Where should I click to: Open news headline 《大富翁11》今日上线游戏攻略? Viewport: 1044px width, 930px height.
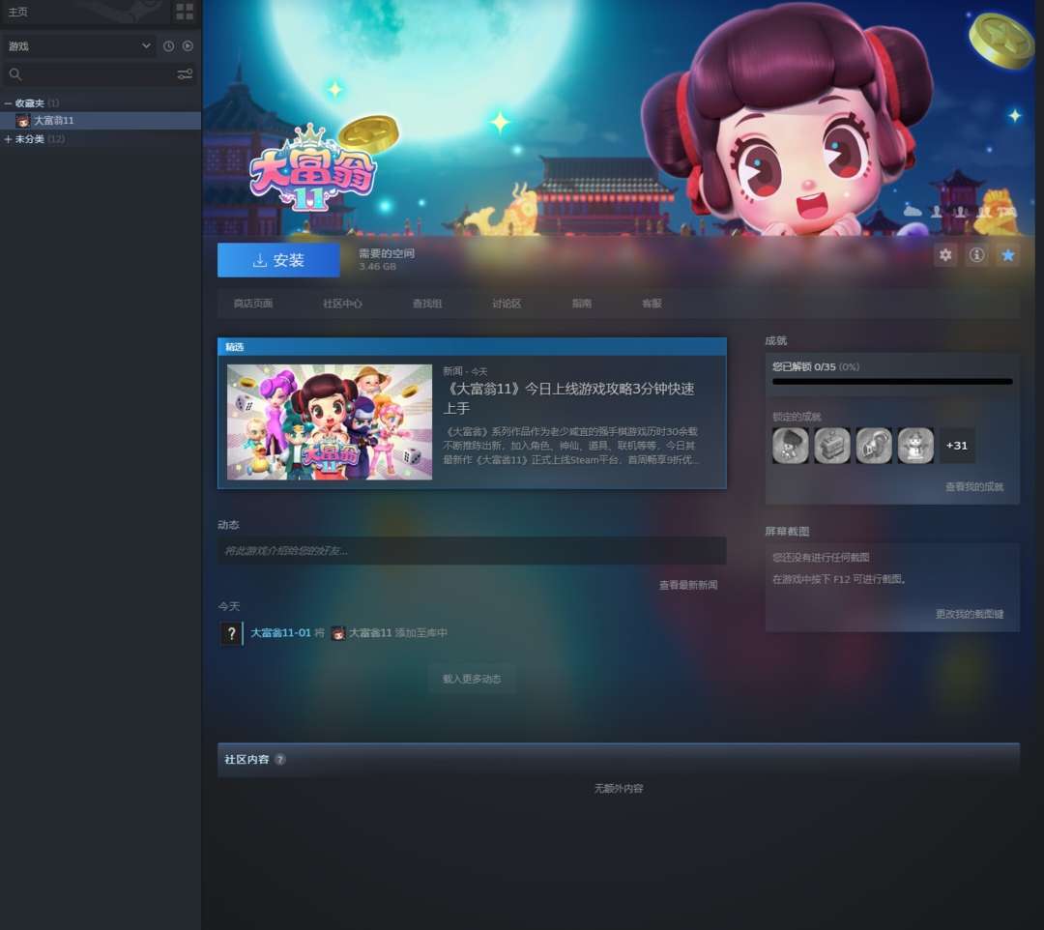[568, 398]
